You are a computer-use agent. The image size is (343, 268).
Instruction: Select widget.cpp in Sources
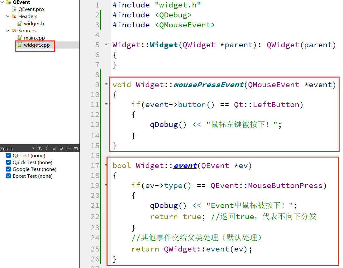pos(36,45)
